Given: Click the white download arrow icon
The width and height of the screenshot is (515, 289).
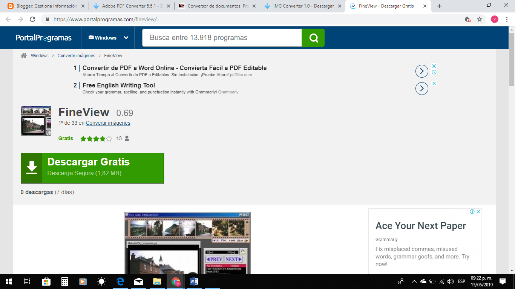Looking at the screenshot, I should pos(32,168).
